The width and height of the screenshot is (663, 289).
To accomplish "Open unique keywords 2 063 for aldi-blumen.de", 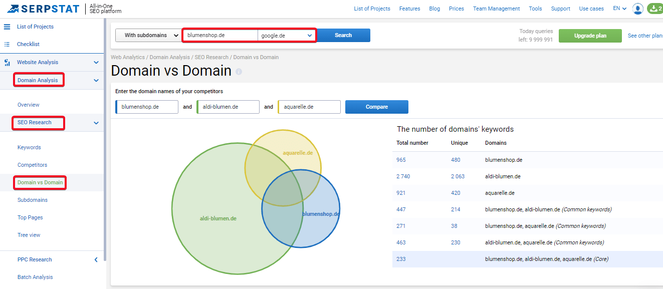I will [458, 176].
